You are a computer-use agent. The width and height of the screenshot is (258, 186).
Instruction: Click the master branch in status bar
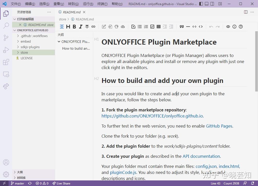[17, 183]
